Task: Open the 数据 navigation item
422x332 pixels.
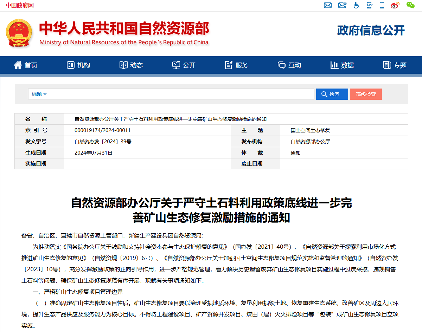Action: coord(342,65)
